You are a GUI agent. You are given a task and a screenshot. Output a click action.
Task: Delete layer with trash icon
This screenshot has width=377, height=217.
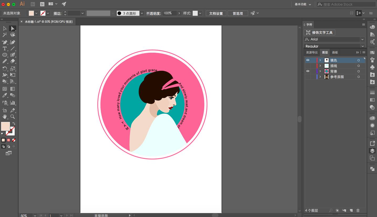click(358, 210)
